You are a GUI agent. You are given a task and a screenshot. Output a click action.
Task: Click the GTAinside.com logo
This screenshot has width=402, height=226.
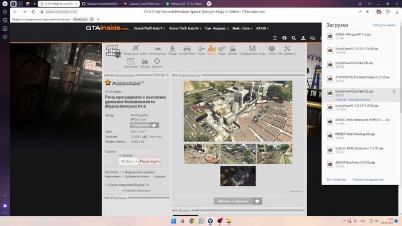pyautogui.click(x=107, y=28)
